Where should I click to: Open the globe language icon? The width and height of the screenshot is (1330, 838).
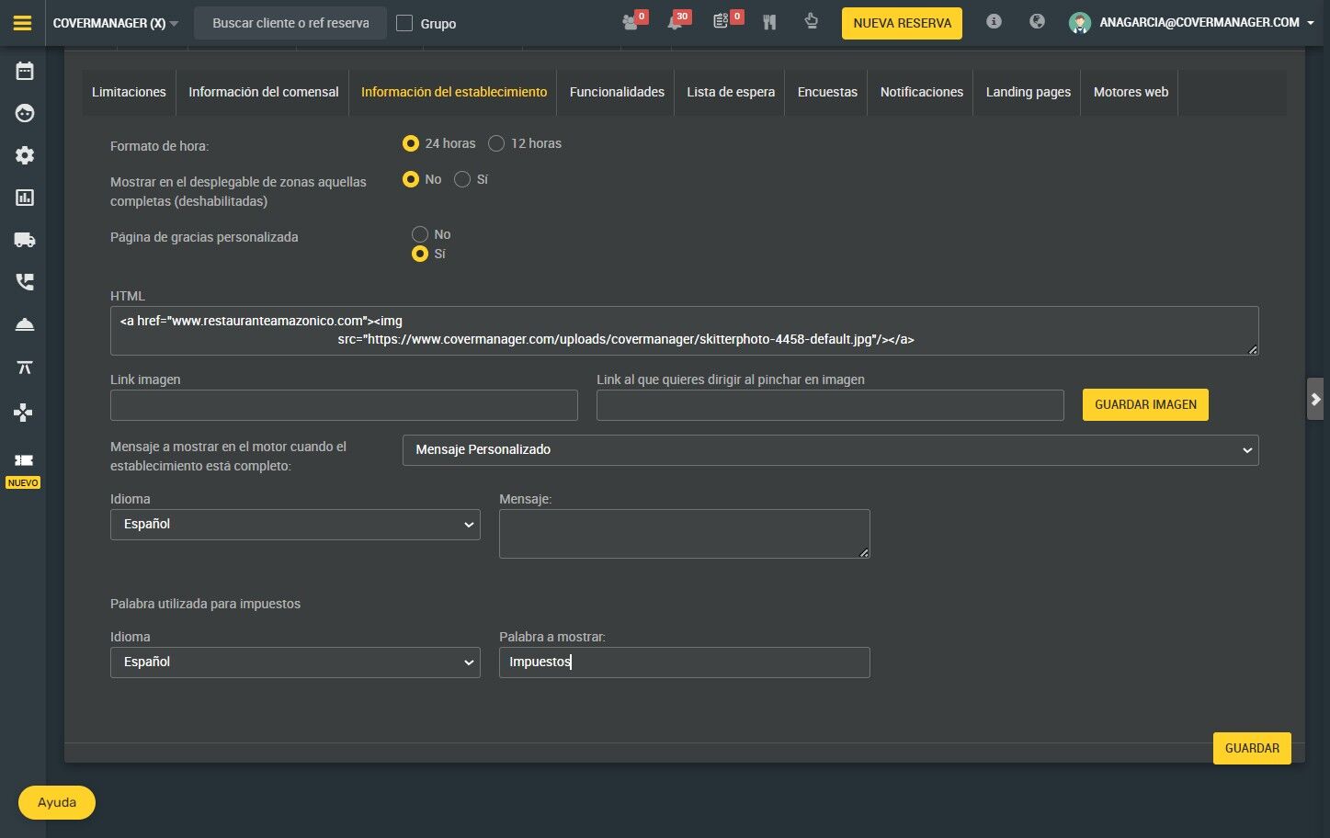pyautogui.click(x=1037, y=21)
